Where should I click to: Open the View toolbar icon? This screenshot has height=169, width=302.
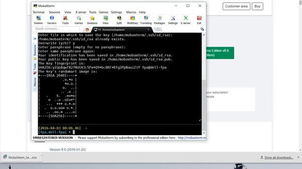coord(106,20)
